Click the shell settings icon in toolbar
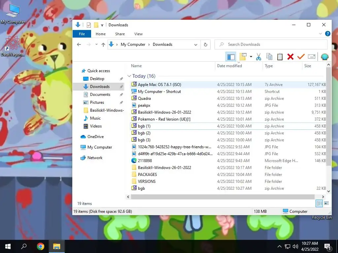Screen dimensions: 338x253 click(325, 57)
